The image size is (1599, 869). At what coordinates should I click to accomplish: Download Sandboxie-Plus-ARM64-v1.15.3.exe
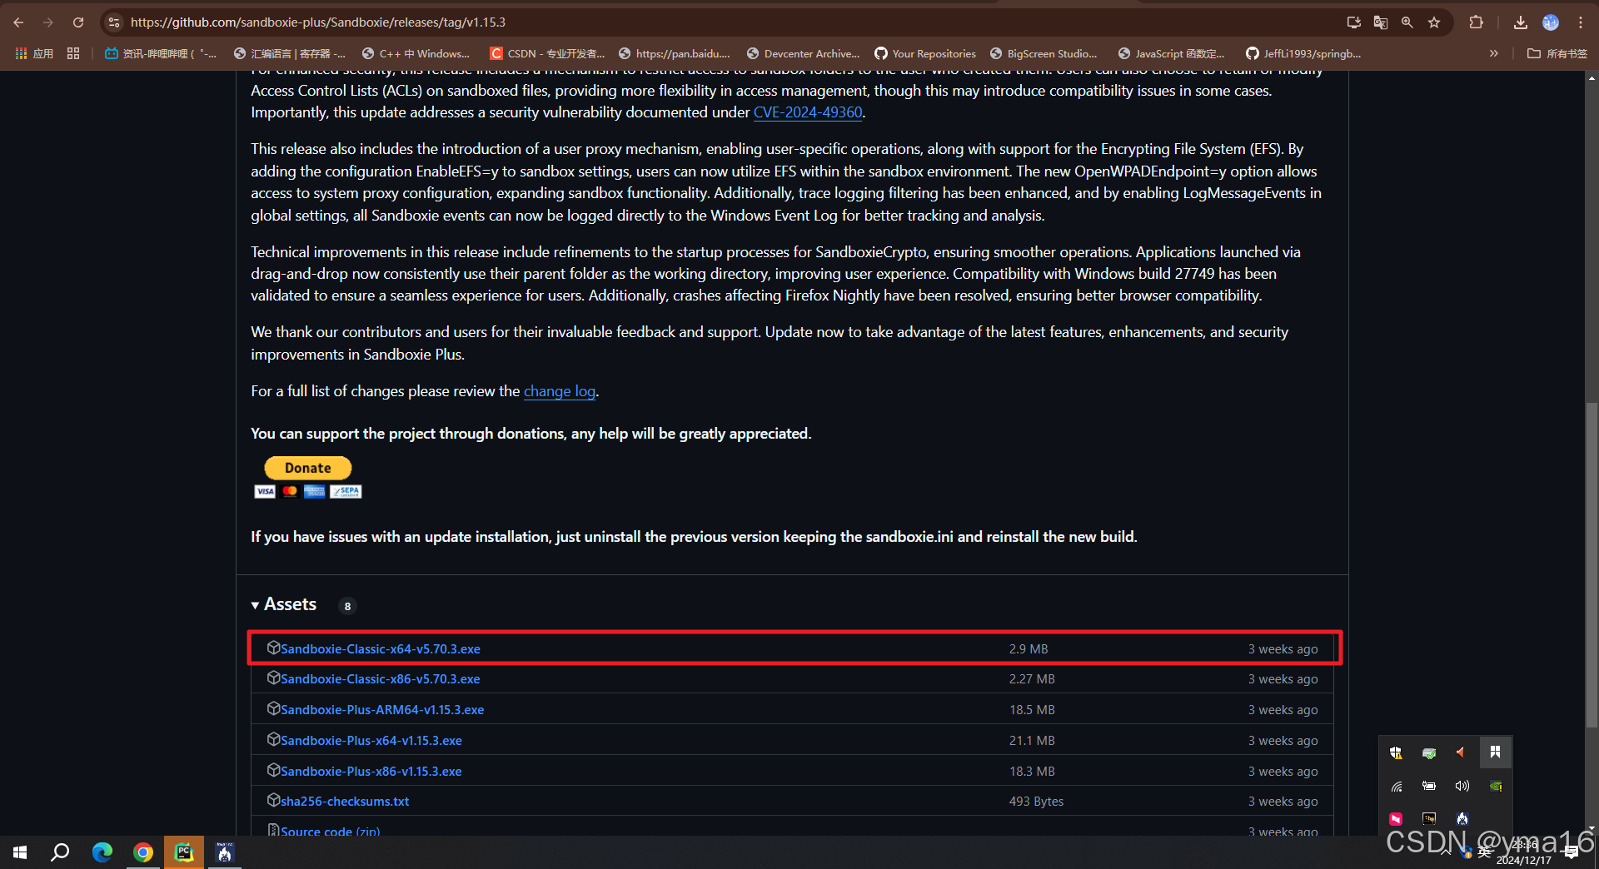[382, 710]
